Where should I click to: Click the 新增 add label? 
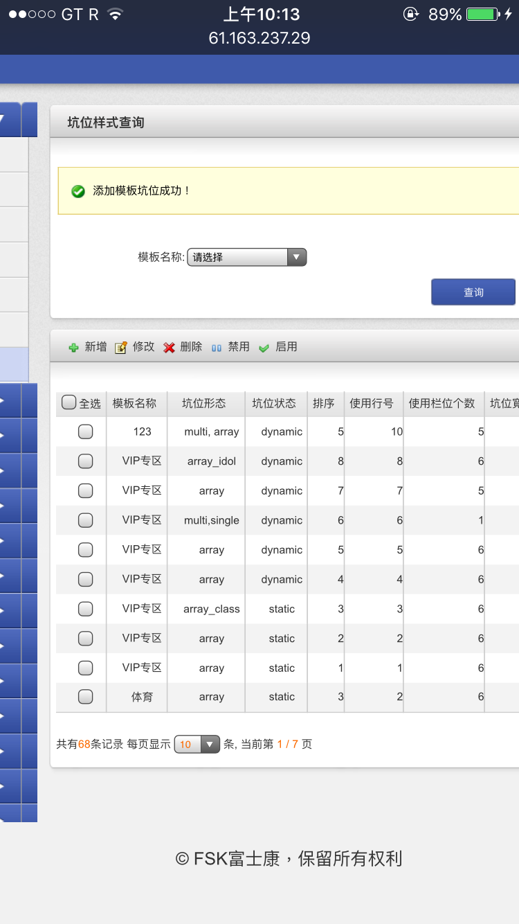(95, 347)
